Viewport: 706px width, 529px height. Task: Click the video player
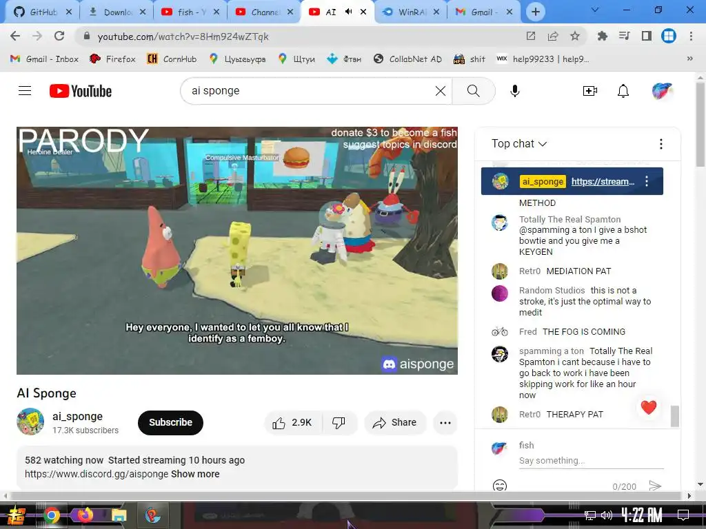pyautogui.click(x=237, y=251)
